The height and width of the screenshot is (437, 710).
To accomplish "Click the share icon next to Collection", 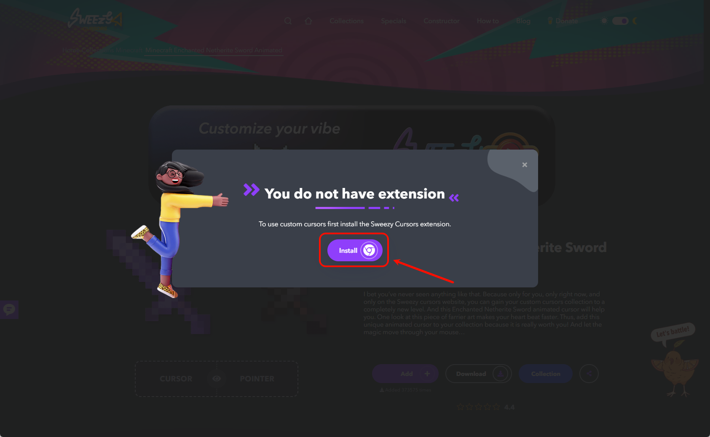I will coord(589,374).
